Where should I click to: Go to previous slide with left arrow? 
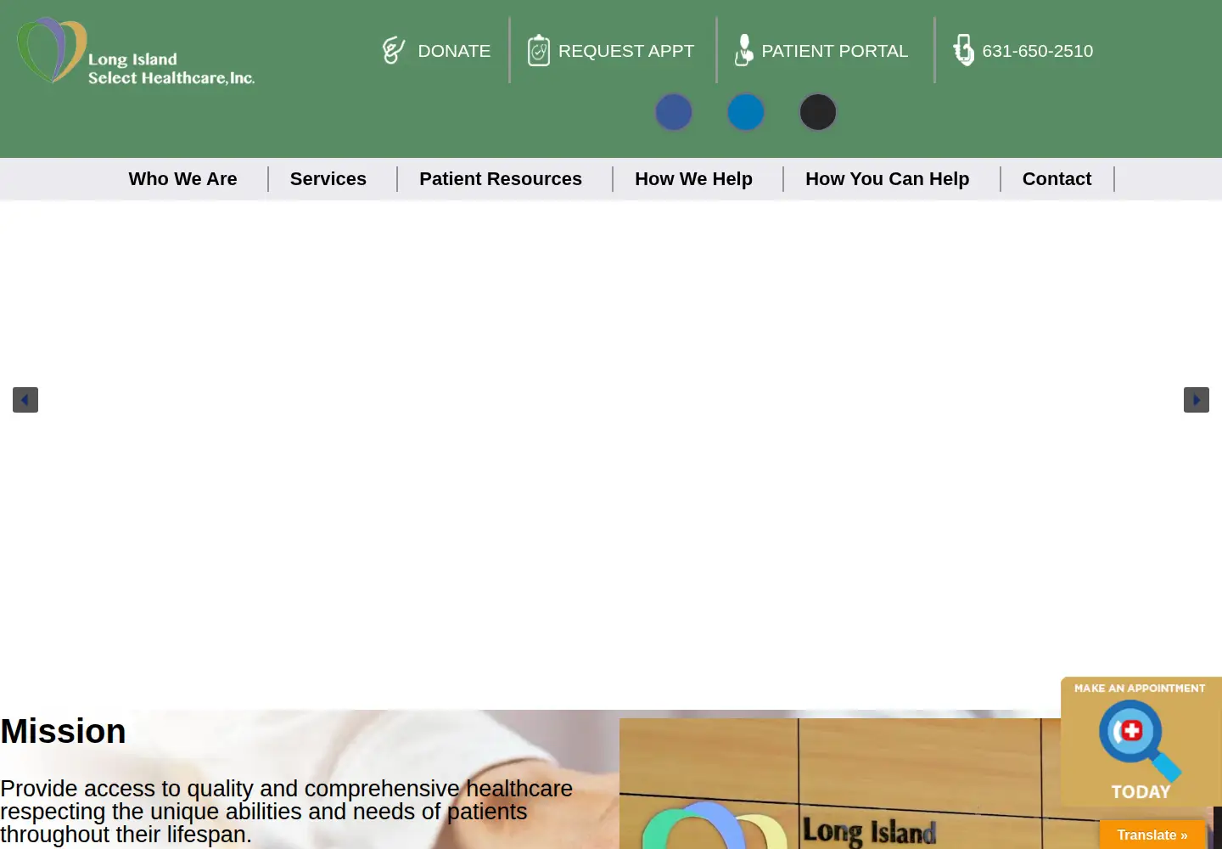click(25, 400)
